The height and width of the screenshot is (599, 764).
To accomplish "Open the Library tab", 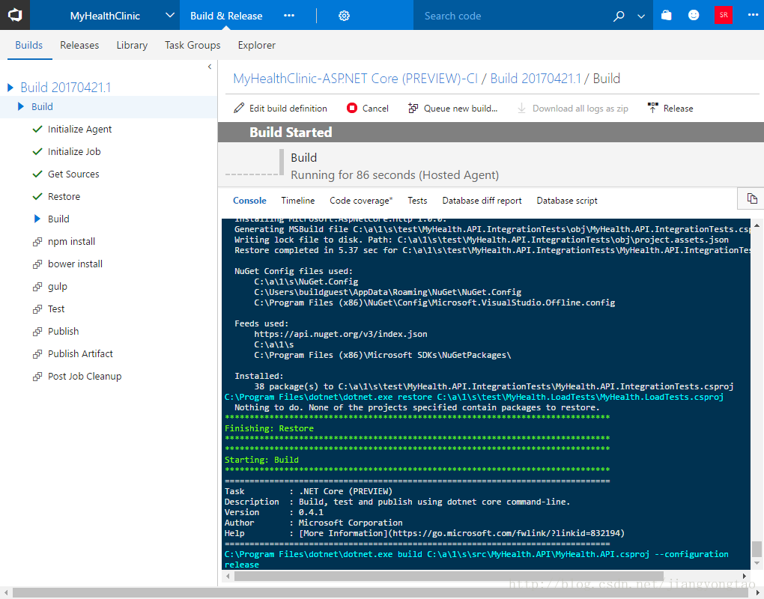I will [132, 45].
